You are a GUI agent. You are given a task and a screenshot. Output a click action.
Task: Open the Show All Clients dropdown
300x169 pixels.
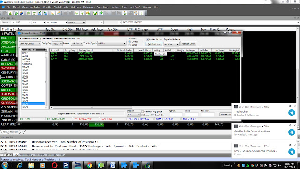30,44
